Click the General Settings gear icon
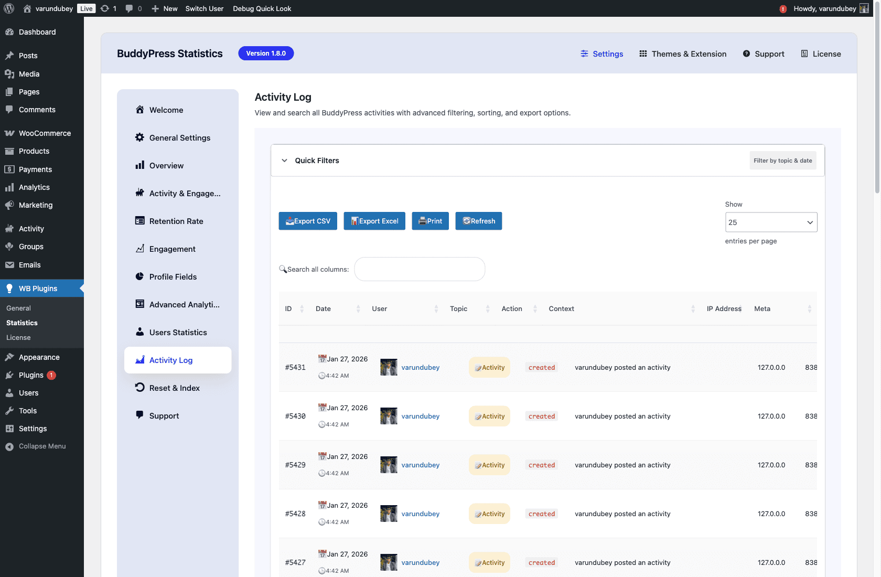The width and height of the screenshot is (881, 577). coord(139,137)
